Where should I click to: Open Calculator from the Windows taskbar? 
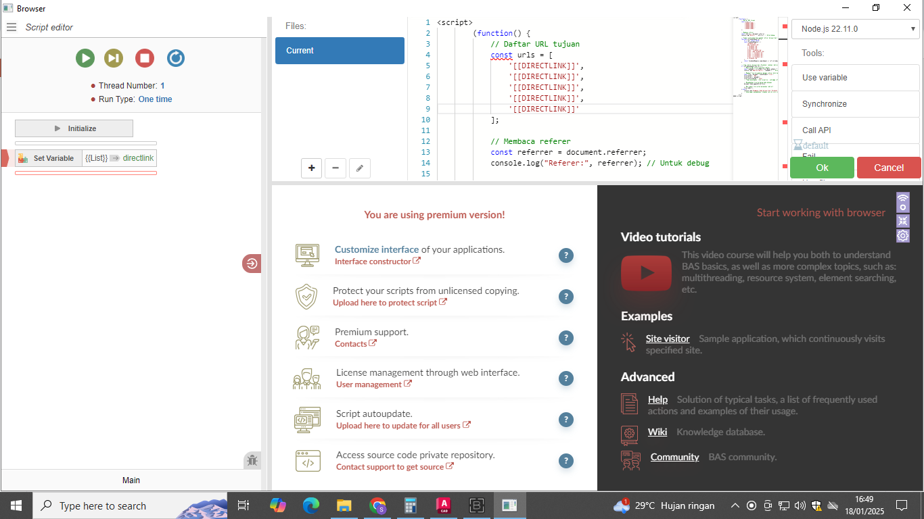(409, 505)
